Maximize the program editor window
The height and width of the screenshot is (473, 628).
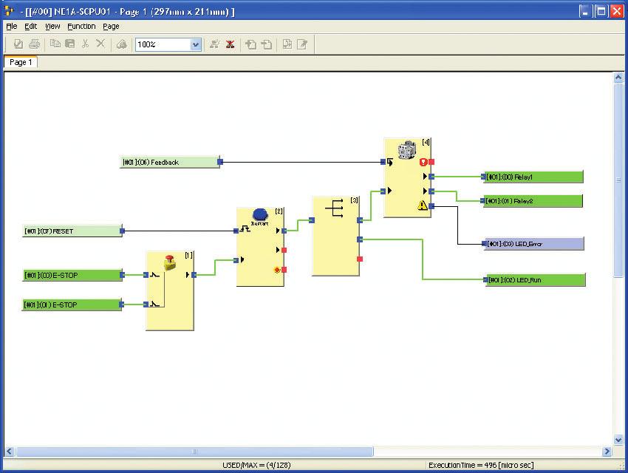pyautogui.click(x=601, y=11)
